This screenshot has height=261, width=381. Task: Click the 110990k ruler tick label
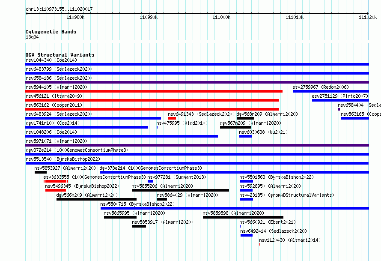(149, 17)
